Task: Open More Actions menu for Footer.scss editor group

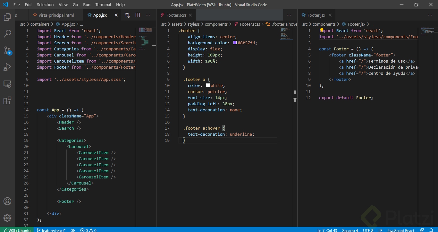Action: pyautogui.click(x=289, y=15)
